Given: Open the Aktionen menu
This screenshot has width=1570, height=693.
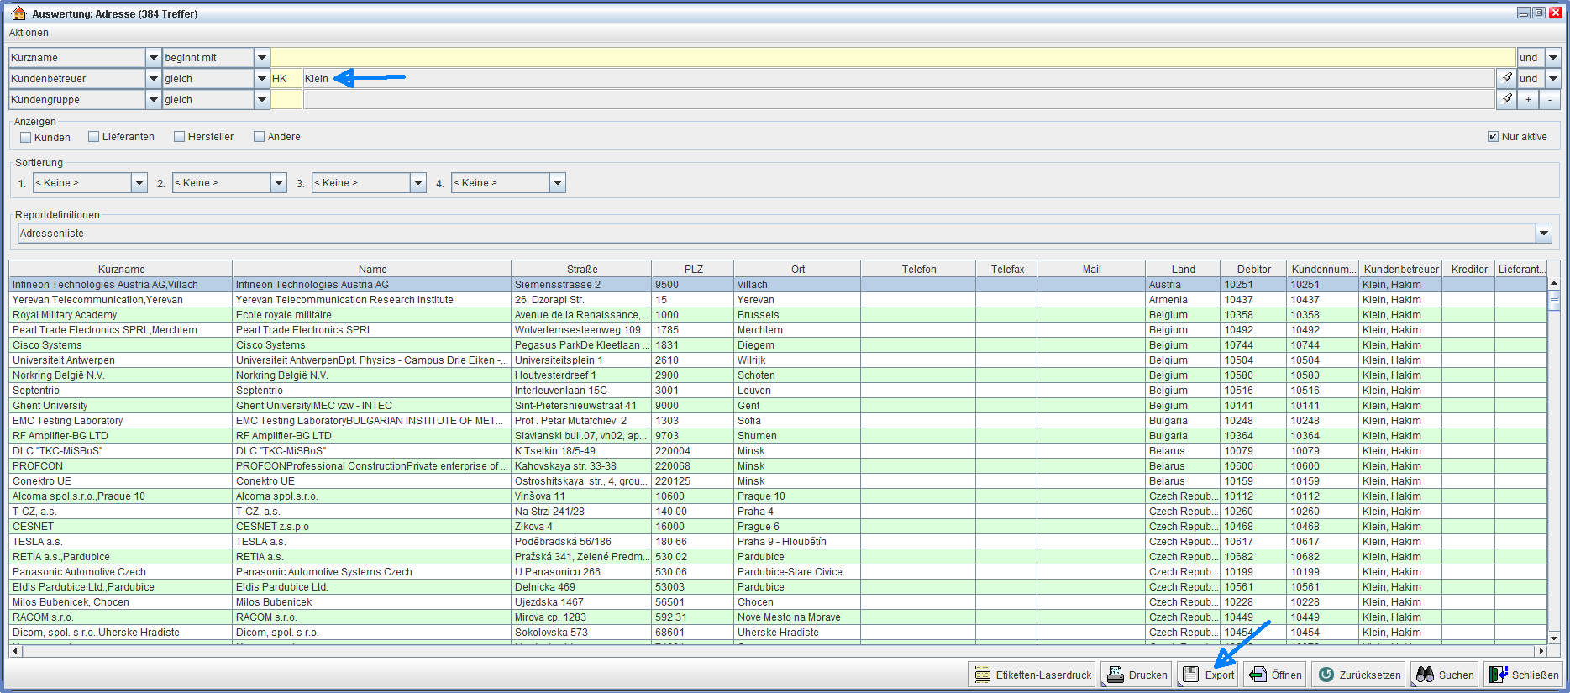Looking at the screenshot, I should tap(29, 33).
